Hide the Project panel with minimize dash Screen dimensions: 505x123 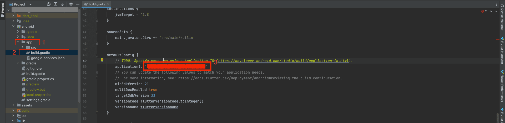[78, 4]
